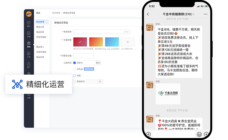Select 商品导入 in the submenu
228x140 pixels.
coord(40,47)
